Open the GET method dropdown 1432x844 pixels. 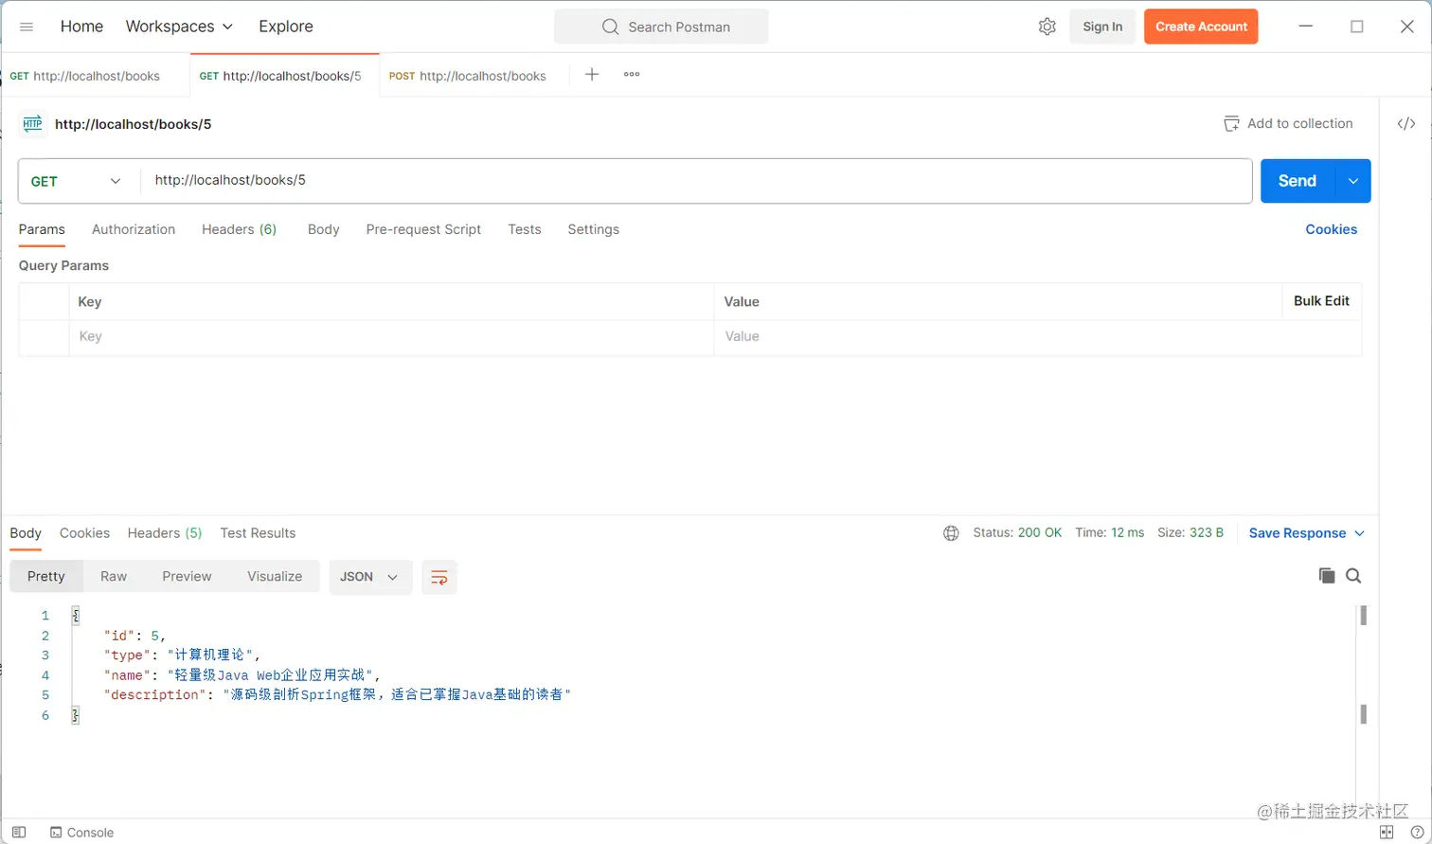[77, 181]
